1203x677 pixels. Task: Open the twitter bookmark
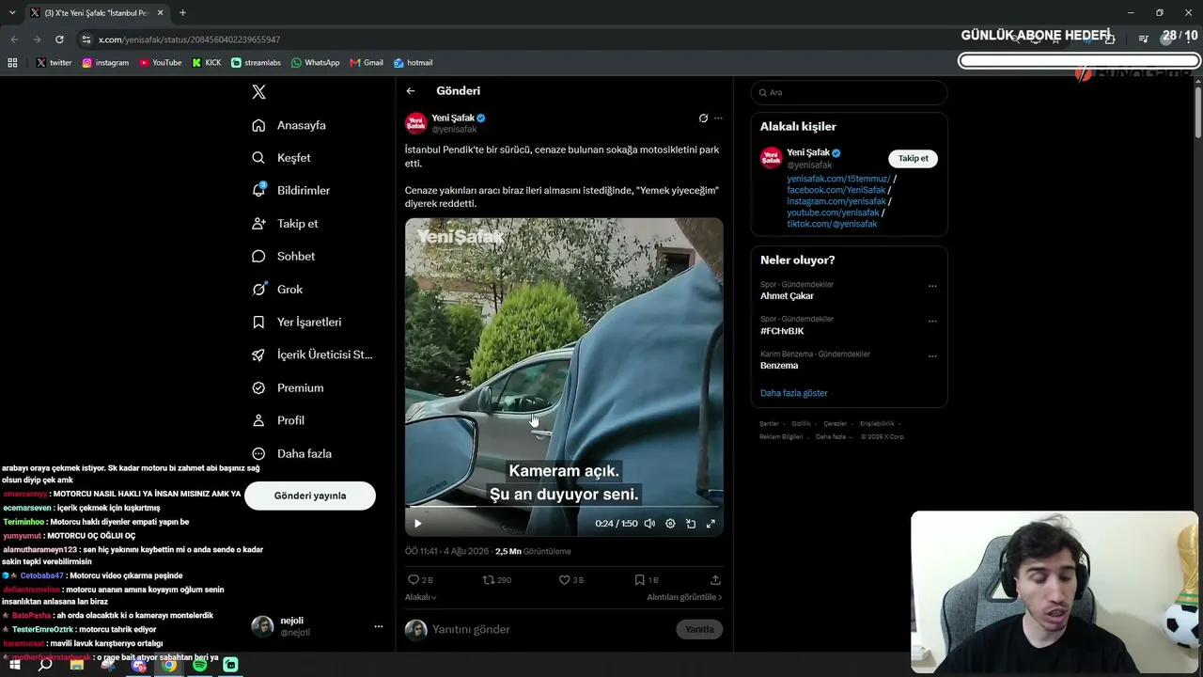(x=54, y=63)
